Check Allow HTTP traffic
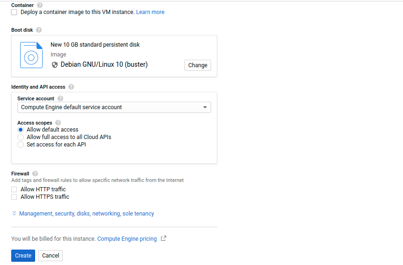Screen dimensions: 403x265 (x=14, y=189)
